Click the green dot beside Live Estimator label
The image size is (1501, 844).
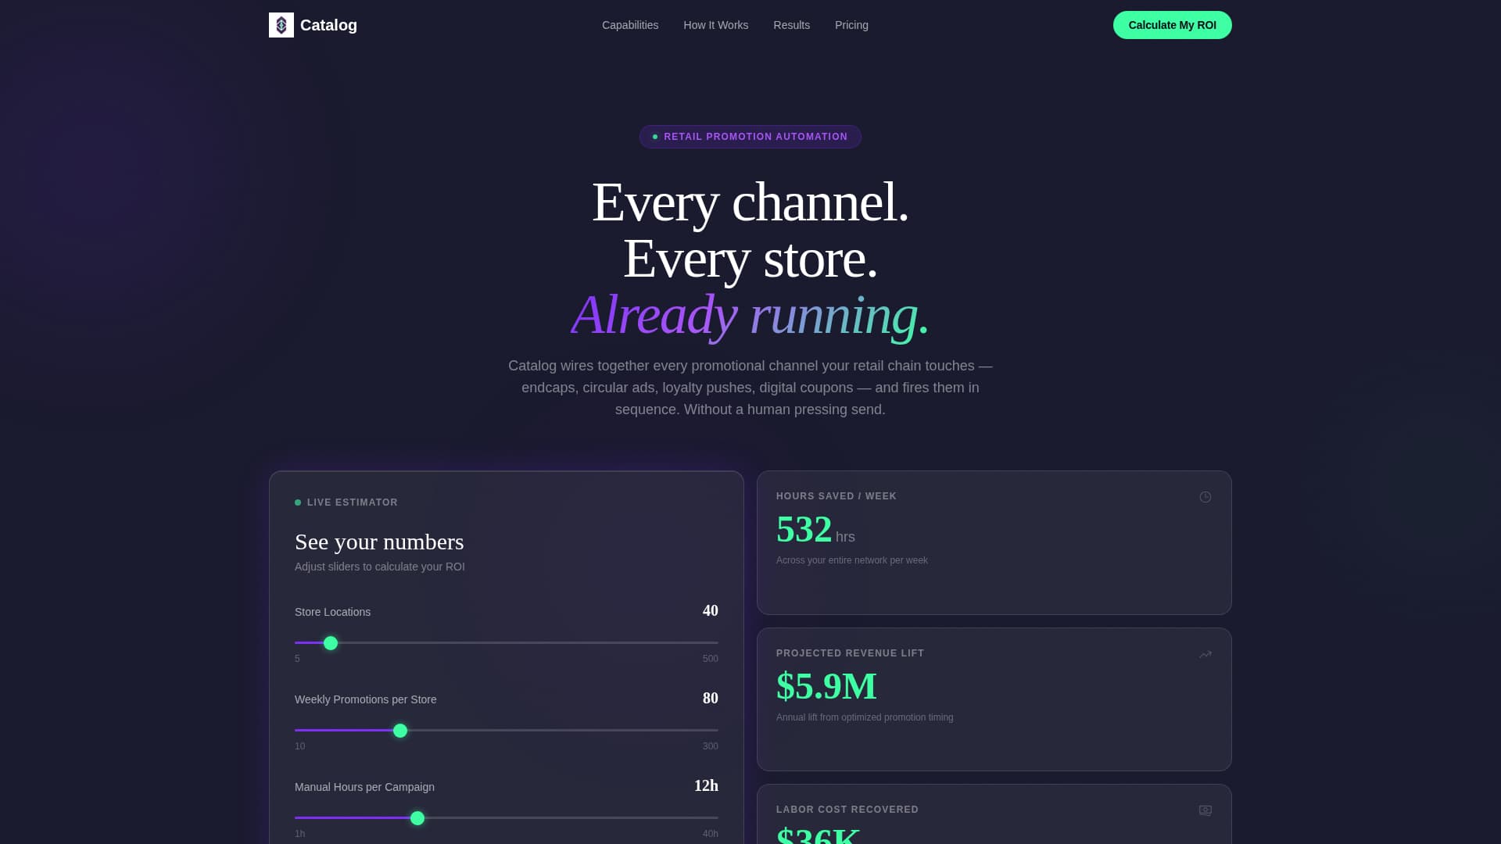[299, 502]
